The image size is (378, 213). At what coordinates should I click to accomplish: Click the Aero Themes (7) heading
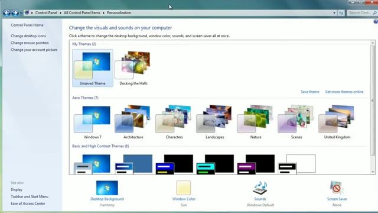pos(85,98)
